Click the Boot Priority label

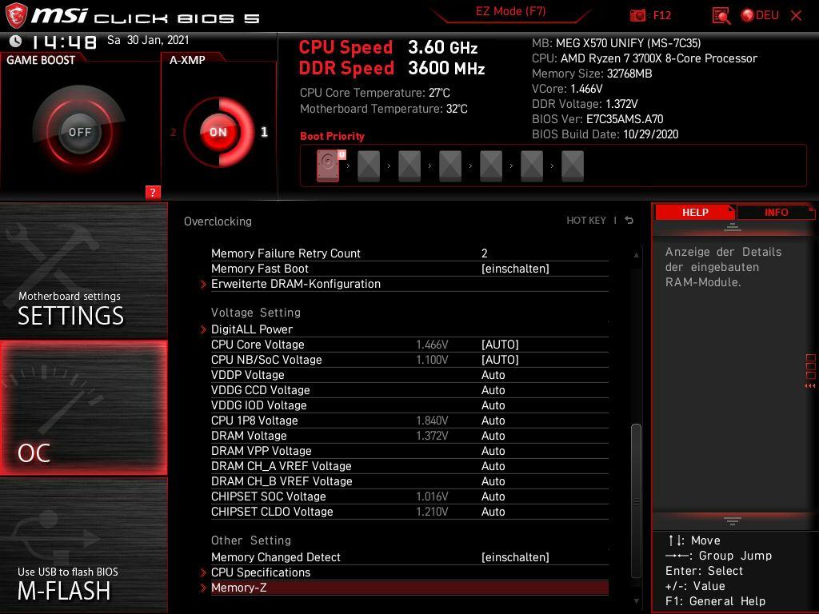(332, 136)
